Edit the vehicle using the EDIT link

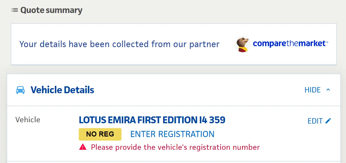tap(315, 121)
